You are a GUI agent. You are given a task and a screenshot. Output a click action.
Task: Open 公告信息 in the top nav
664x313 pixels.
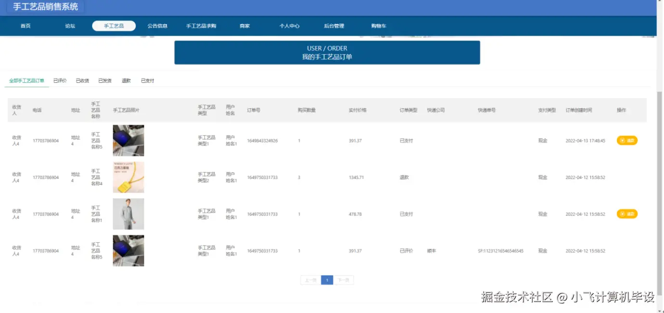point(157,26)
